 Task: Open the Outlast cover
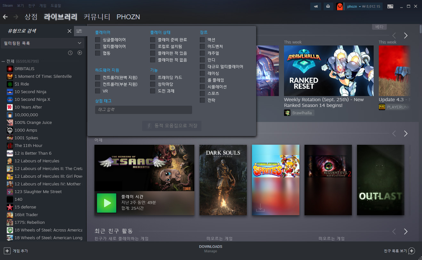(381, 180)
